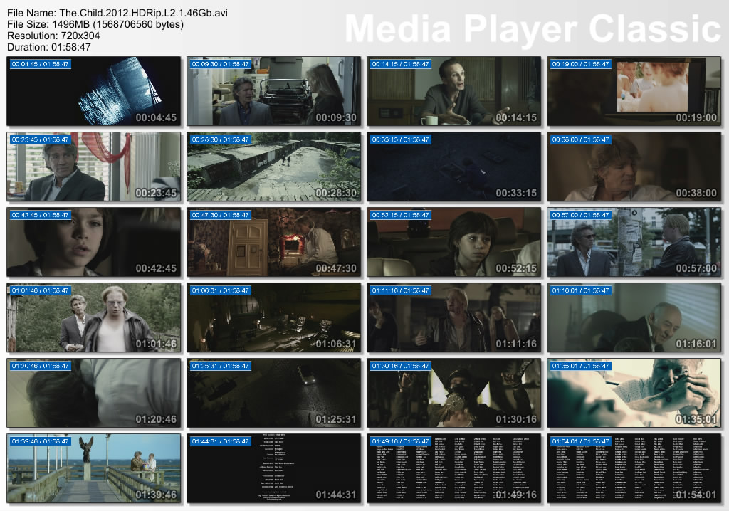Screen dimensions: 729x511
Task: Click the 00:19:00 TV screen thumbnail
Action: pyautogui.click(x=634, y=92)
